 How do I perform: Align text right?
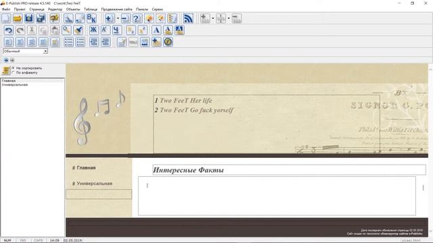click(x=32, y=42)
